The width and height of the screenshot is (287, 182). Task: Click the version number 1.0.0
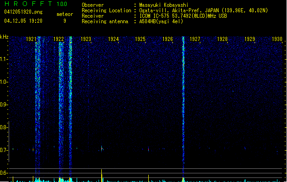tap(62, 4)
